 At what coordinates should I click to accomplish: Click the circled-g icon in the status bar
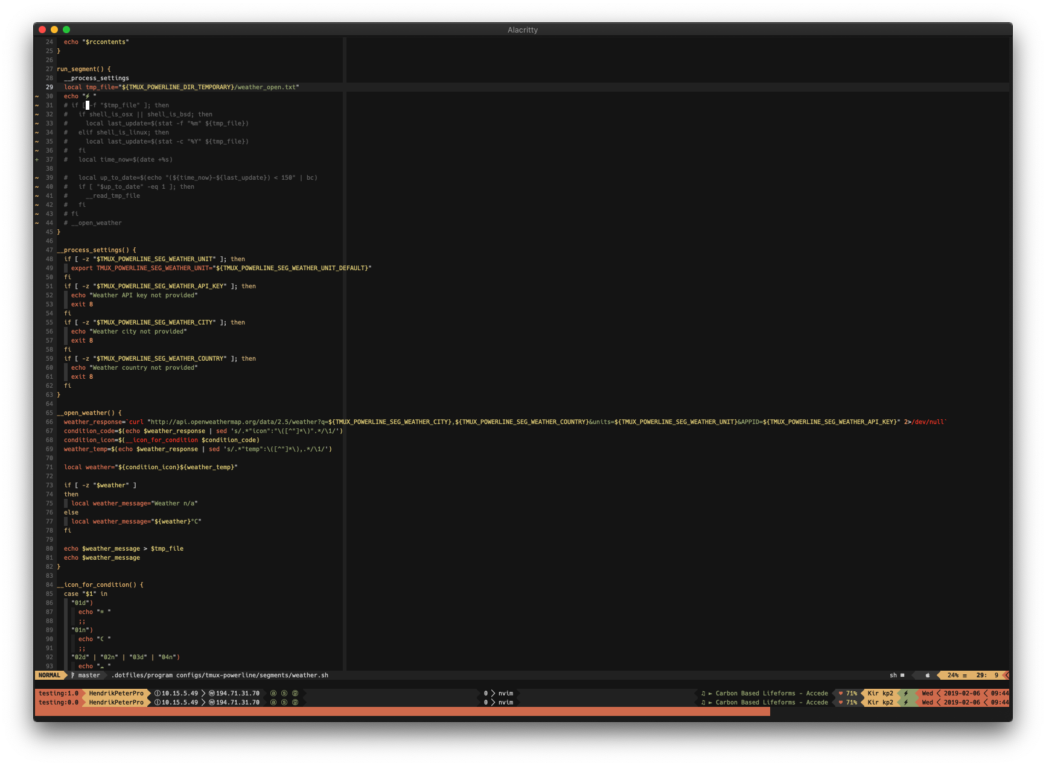[x=294, y=692]
